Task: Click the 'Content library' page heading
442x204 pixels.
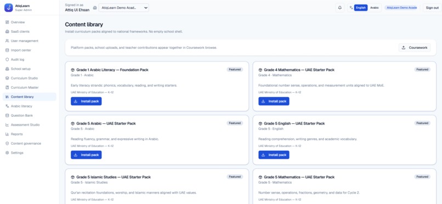Action: tap(84, 25)
